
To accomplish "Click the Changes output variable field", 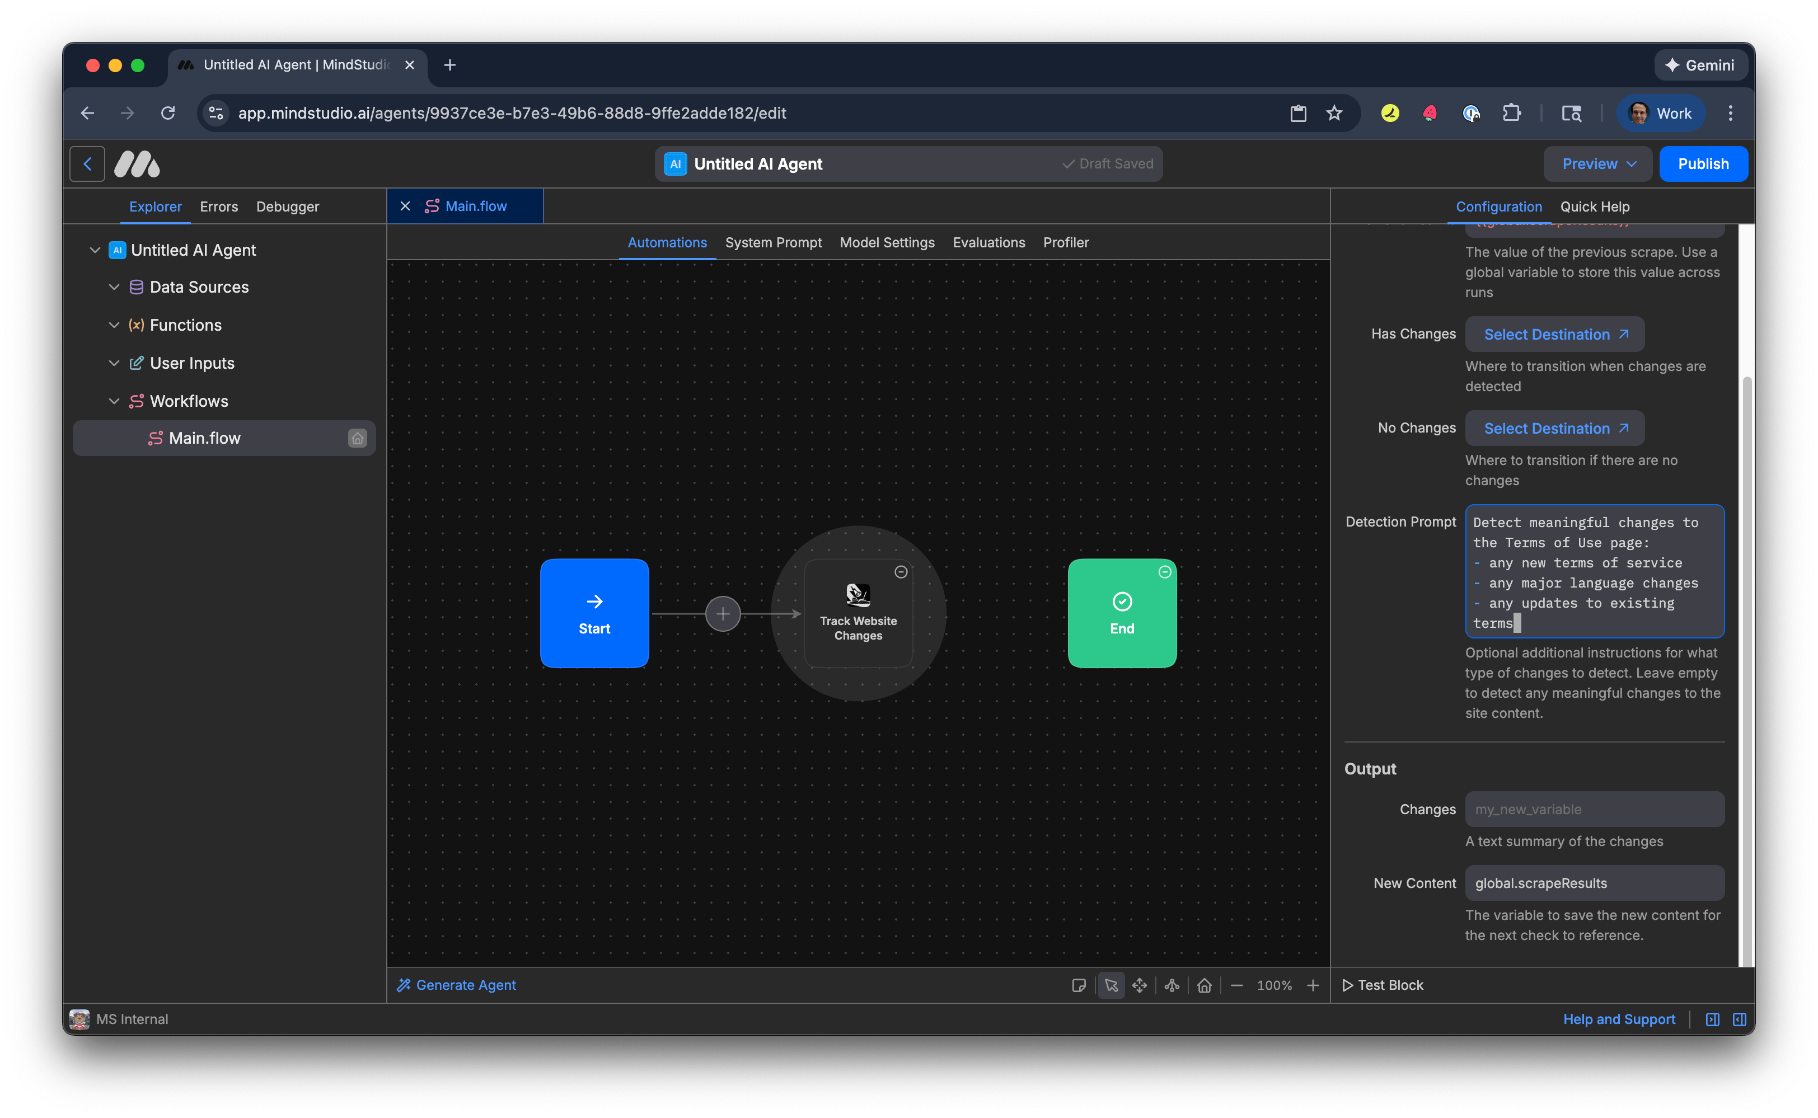I will [x=1594, y=809].
